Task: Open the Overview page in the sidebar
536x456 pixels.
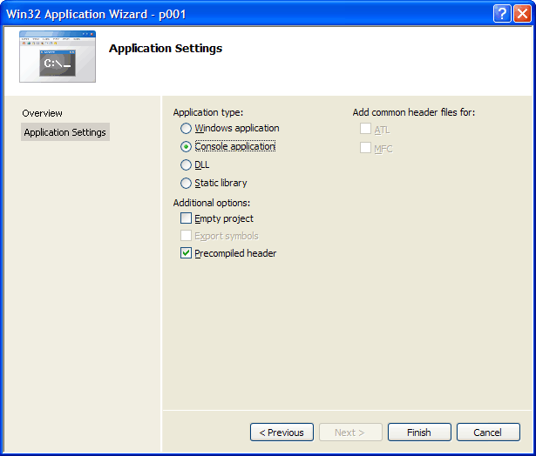Action: click(x=43, y=113)
